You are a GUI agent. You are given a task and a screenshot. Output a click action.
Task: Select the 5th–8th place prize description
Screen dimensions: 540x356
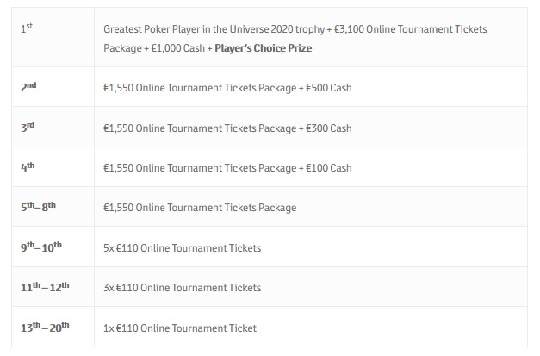[200, 208]
